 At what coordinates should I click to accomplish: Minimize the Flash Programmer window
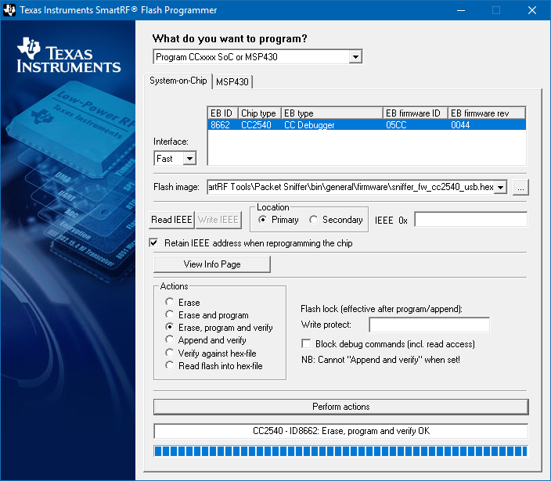click(x=461, y=10)
